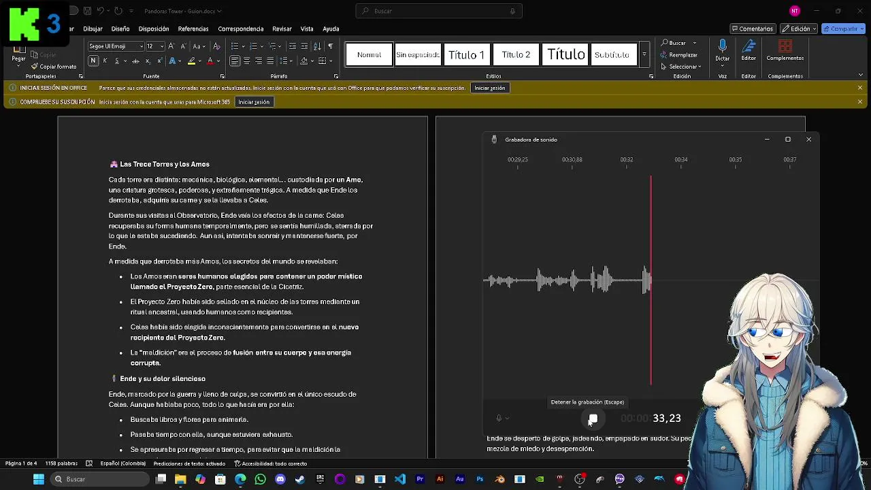The image size is (871, 490).
Task: Open the Compartir dropdown
Action: pyautogui.click(x=843, y=29)
